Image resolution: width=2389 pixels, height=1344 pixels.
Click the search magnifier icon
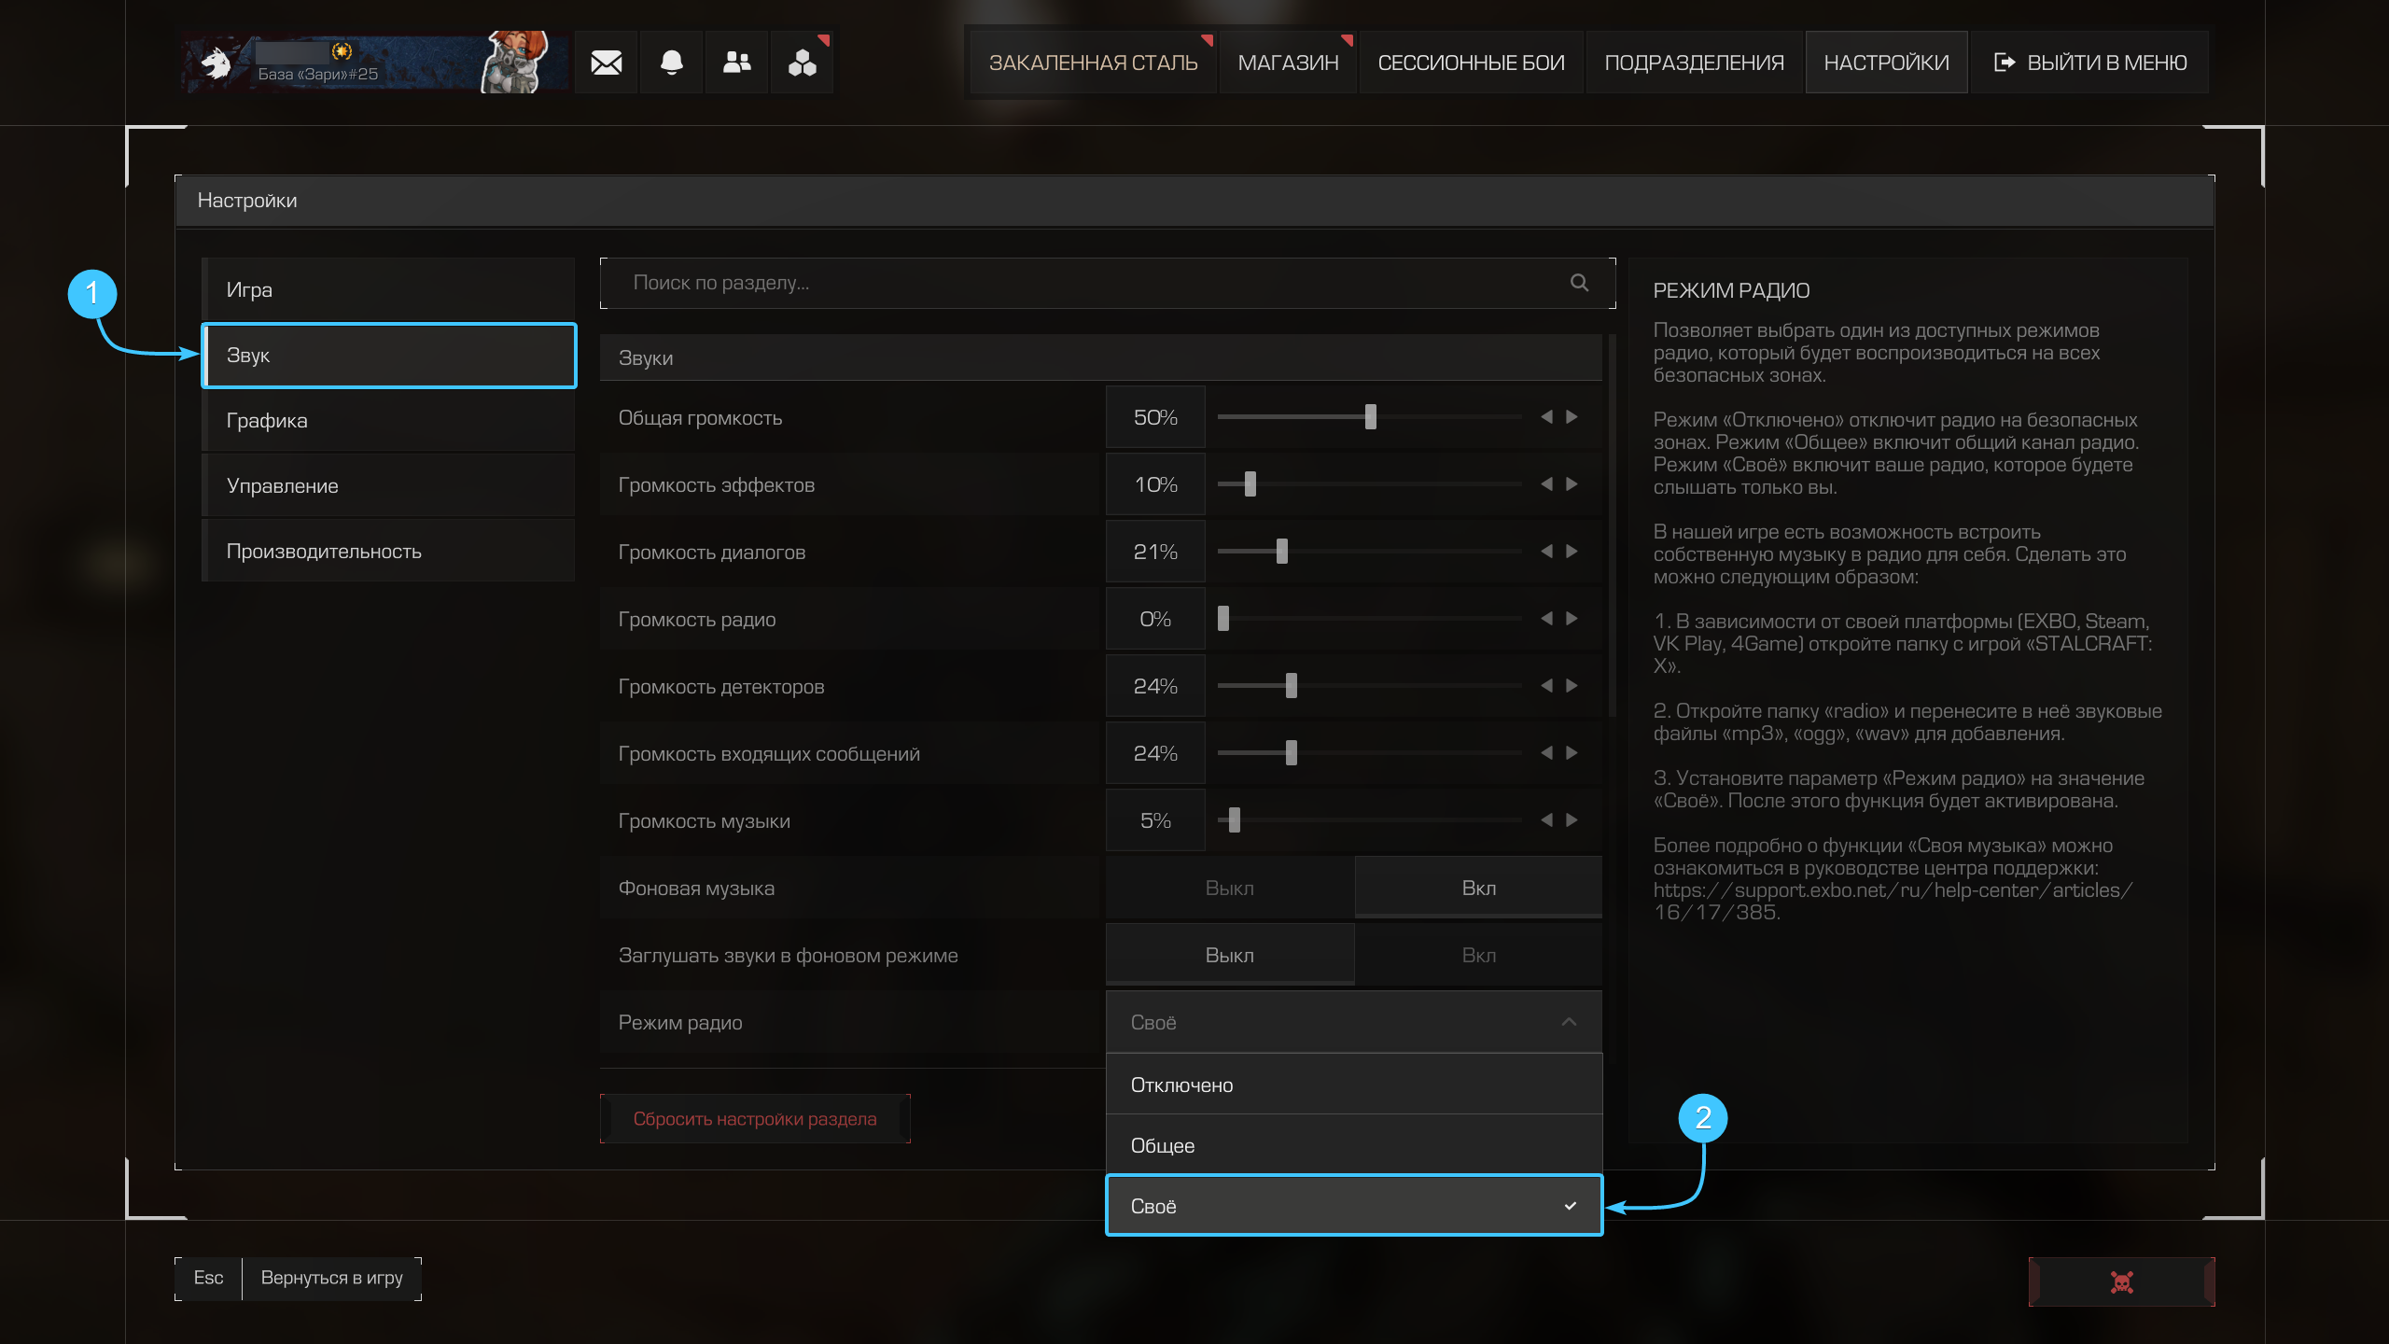(1579, 283)
